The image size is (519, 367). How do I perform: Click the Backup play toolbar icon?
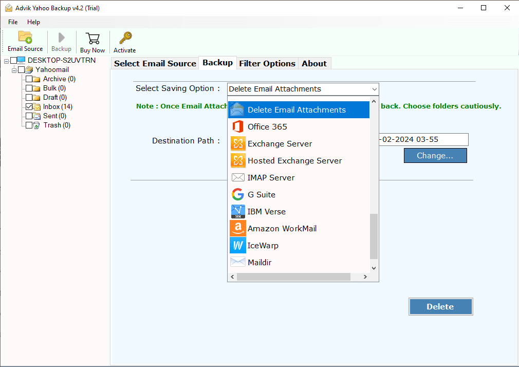62,38
